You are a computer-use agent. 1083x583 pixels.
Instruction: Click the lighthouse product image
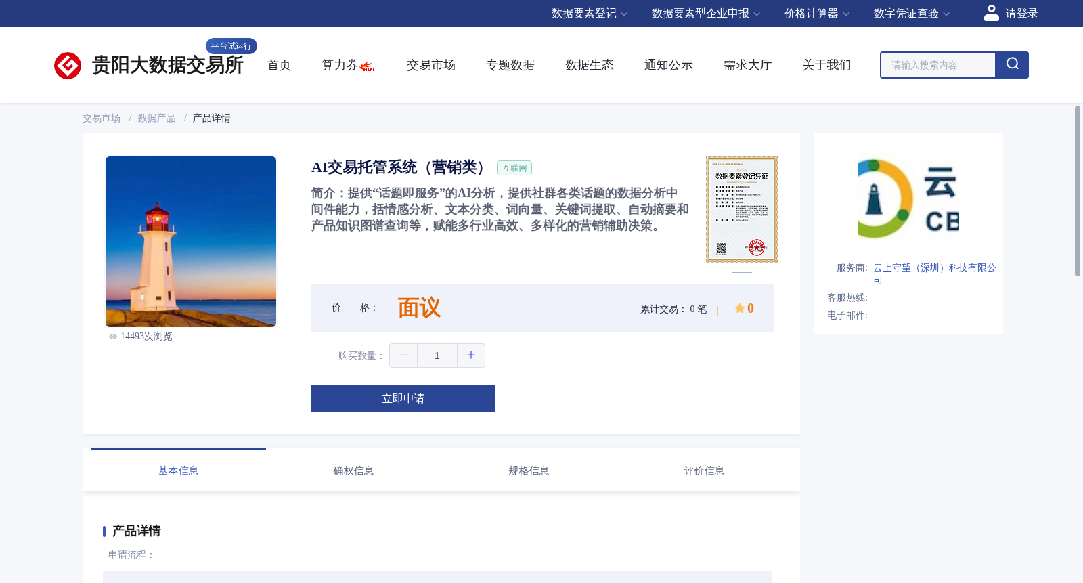191,242
